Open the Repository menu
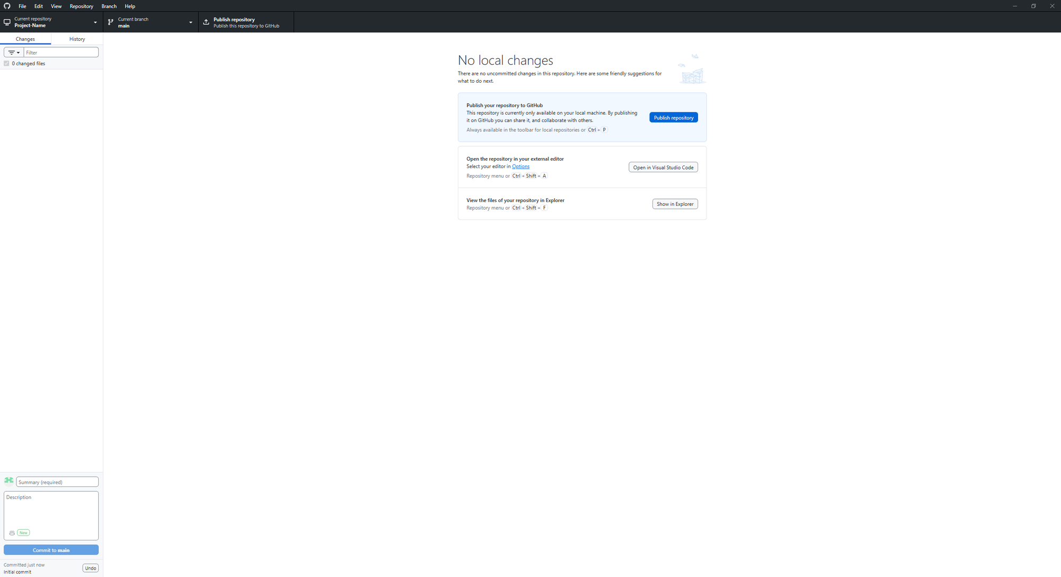This screenshot has height=577, width=1061. coord(82,6)
